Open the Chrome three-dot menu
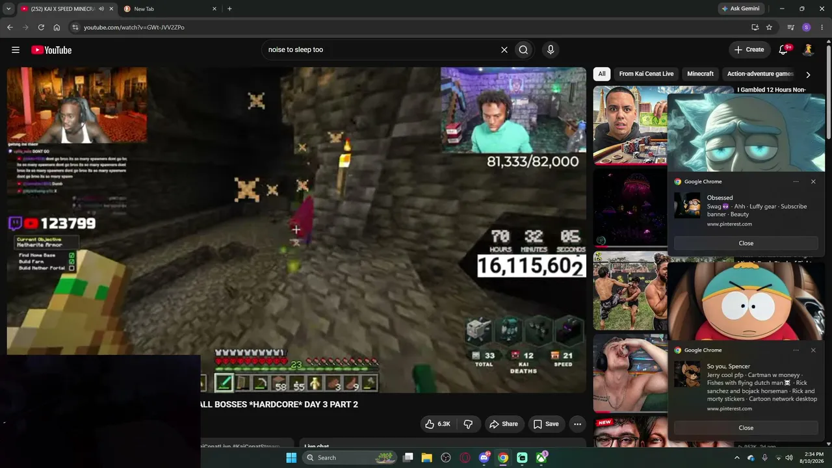Viewport: 832px width, 468px height. pyautogui.click(x=822, y=27)
